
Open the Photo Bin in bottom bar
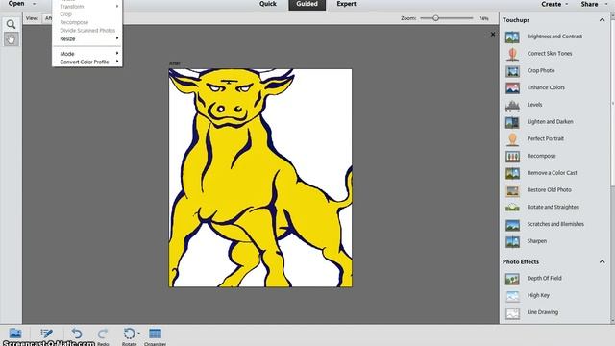tap(15, 334)
